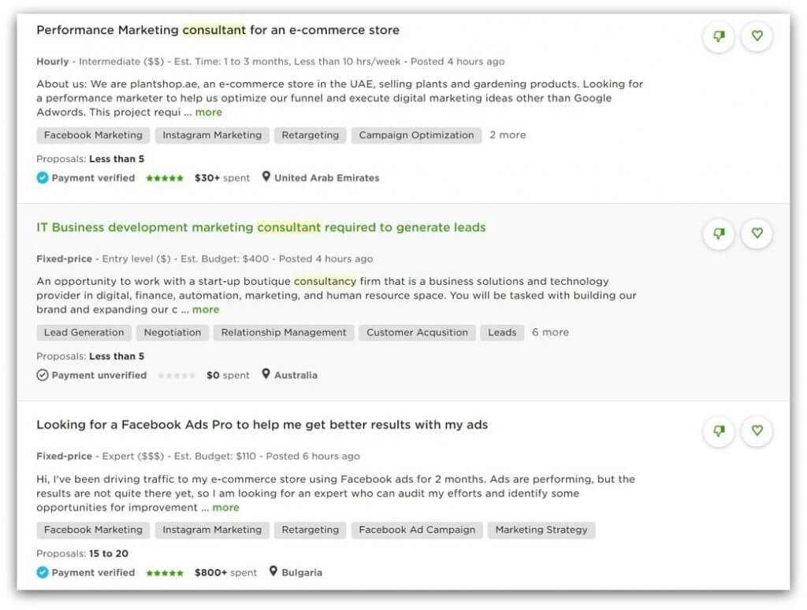Select the Lead Generation skill tag
The width and height of the screenshot is (807, 610).
pos(83,332)
